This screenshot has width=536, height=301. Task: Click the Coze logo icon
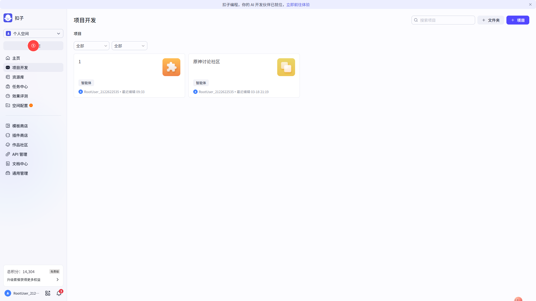point(8,18)
